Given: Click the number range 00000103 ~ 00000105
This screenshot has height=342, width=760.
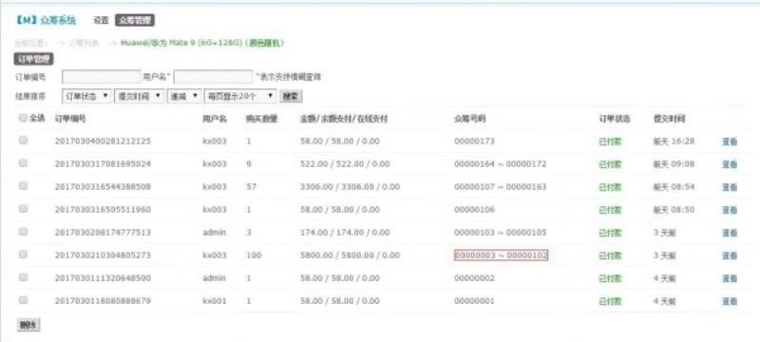Looking at the screenshot, I should point(501,233).
